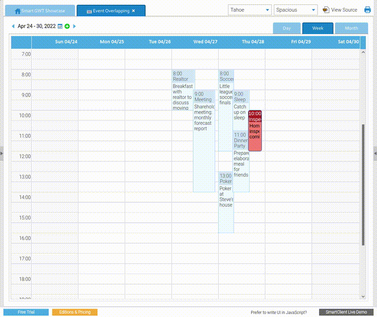The height and width of the screenshot is (317, 377).
Task: Click the 15:00 time label
Action: (25, 218)
